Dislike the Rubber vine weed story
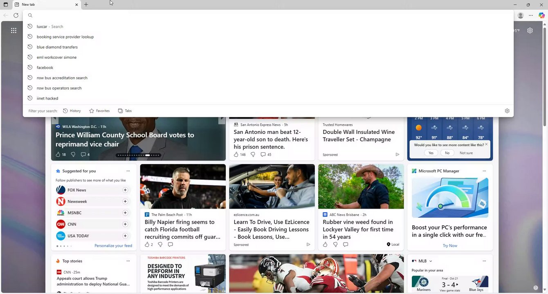Image resolution: width=548 pixels, height=294 pixels. [335, 244]
